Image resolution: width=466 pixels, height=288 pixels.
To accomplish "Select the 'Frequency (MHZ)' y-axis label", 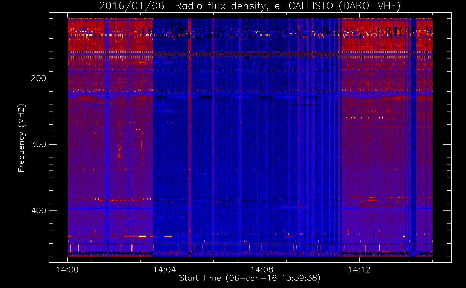I will point(22,138).
